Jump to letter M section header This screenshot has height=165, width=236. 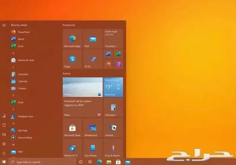coord(13,144)
